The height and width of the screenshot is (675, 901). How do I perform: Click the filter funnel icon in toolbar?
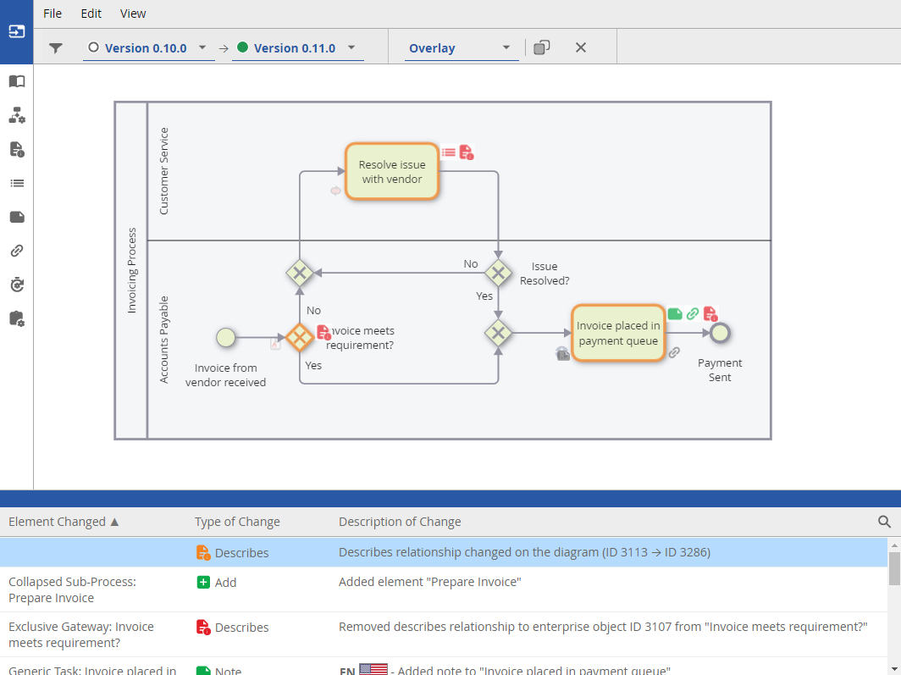click(x=56, y=48)
